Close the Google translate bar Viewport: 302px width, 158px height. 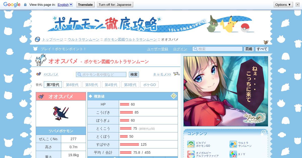pos(297,5)
